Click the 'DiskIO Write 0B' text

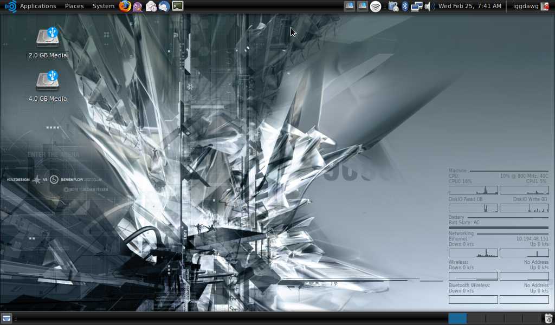pos(530,199)
